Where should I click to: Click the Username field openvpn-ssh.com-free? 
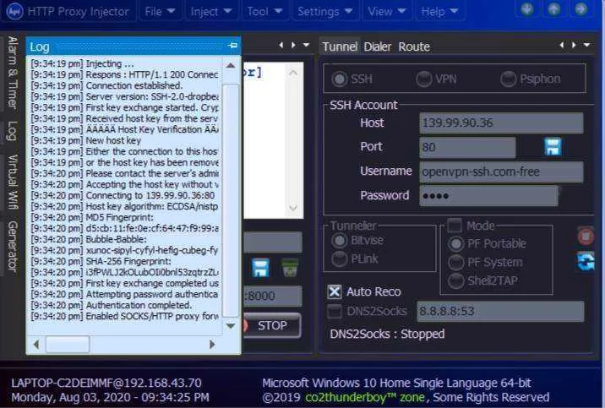(501, 171)
